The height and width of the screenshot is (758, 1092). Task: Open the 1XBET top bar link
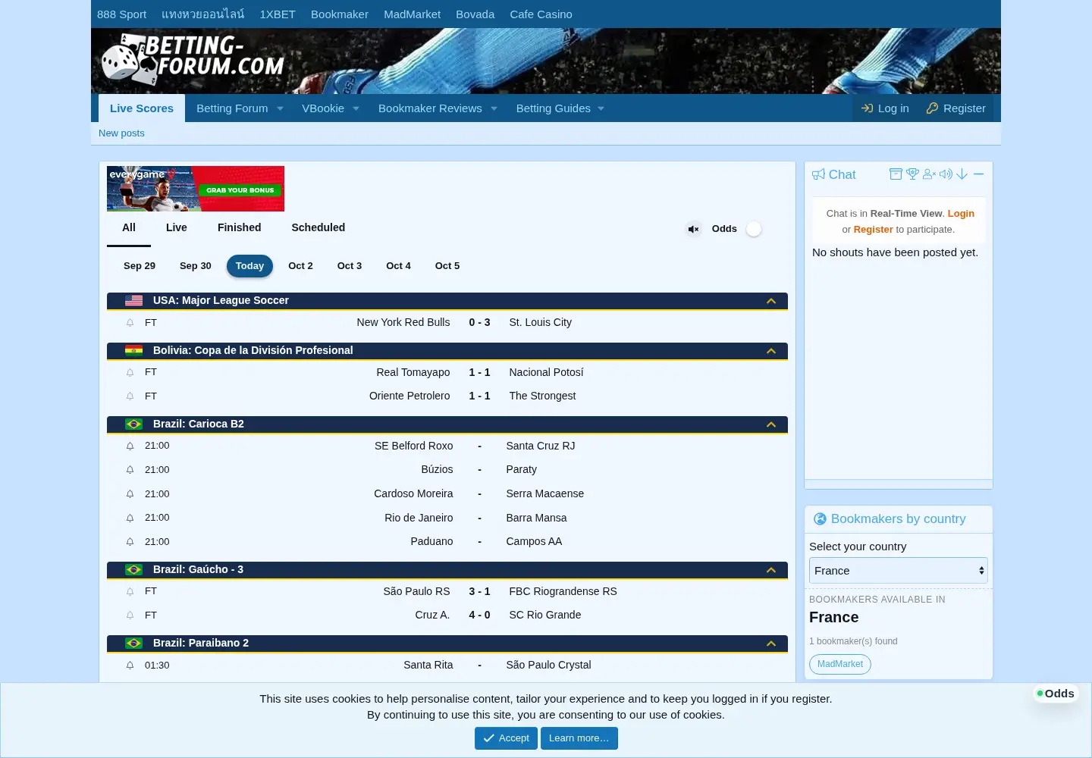(278, 14)
